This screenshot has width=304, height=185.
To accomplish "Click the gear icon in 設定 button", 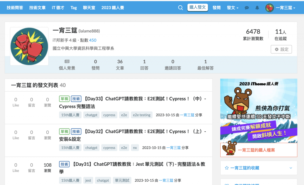I will tap(277, 49).
